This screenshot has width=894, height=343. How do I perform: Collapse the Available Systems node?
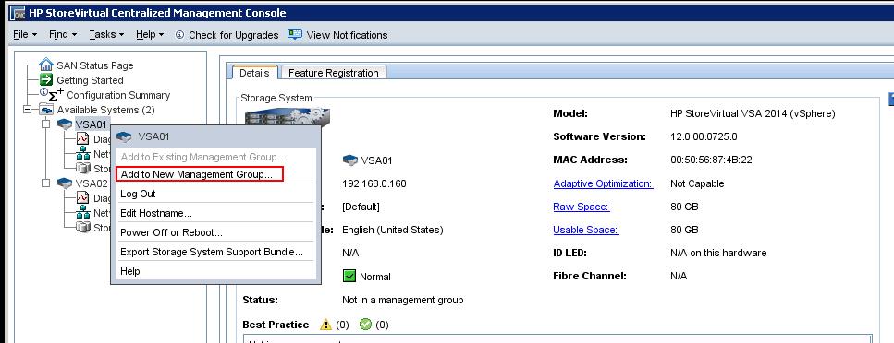[28, 109]
